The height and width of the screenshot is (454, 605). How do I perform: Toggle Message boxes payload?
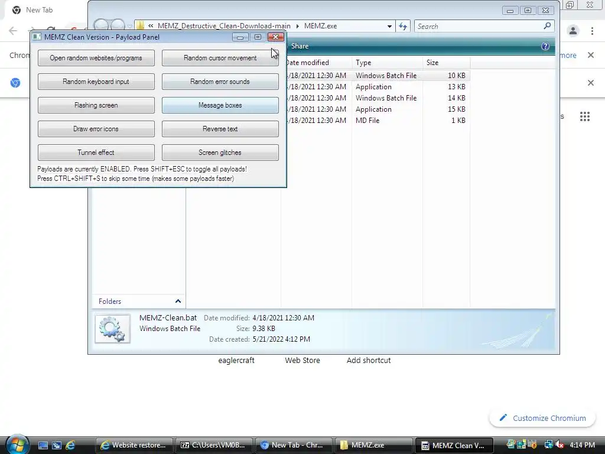tap(220, 105)
